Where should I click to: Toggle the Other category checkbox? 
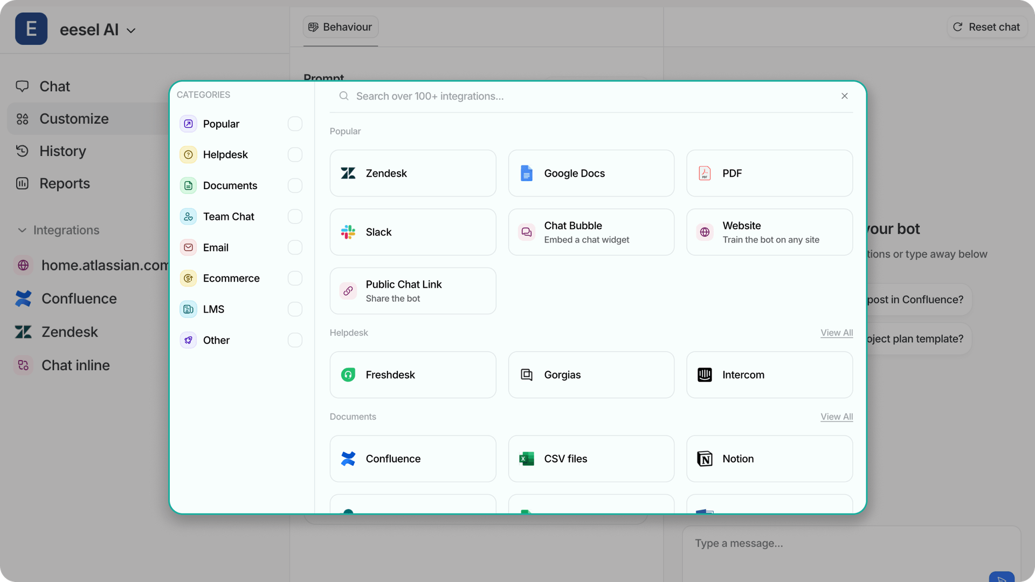pos(295,340)
